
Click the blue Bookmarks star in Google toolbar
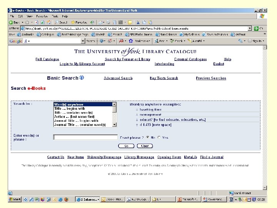tap(130, 41)
